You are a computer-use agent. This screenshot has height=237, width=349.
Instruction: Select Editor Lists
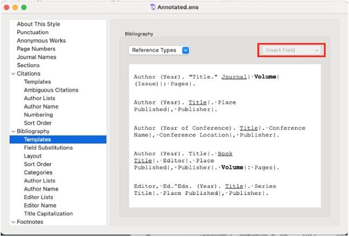[38, 197]
